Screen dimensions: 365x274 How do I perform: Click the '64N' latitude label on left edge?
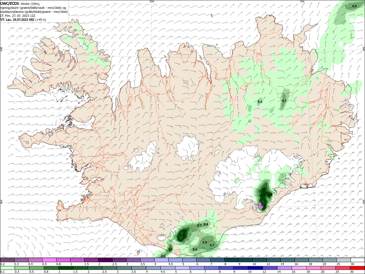(x=1, y=202)
